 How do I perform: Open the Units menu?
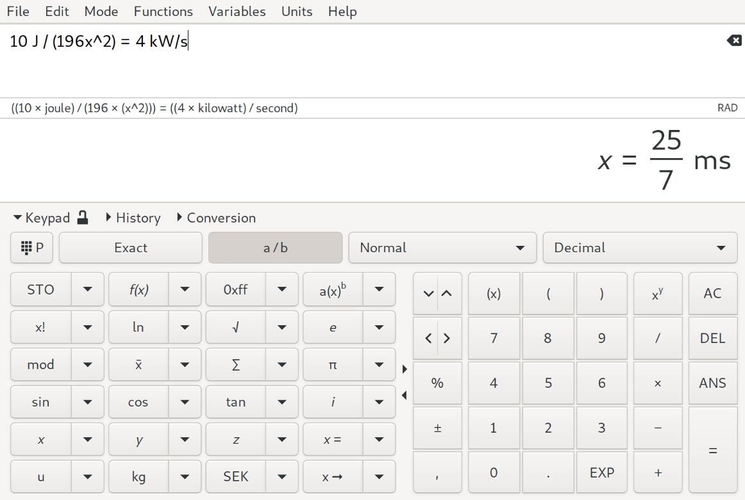[297, 12]
